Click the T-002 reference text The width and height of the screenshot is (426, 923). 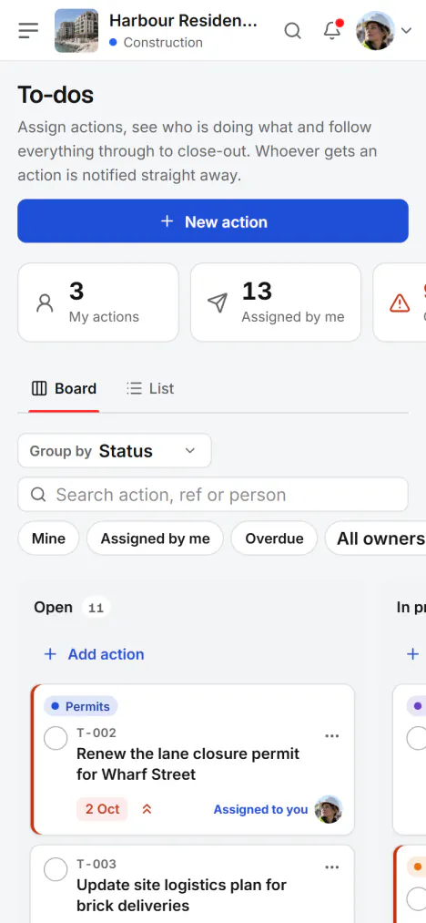(96, 733)
